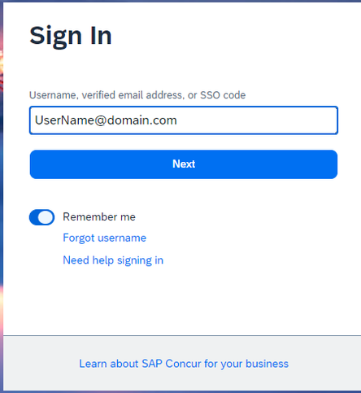Focus the username or email input field
Screen dimensions: 361x393
pos(184,120)
